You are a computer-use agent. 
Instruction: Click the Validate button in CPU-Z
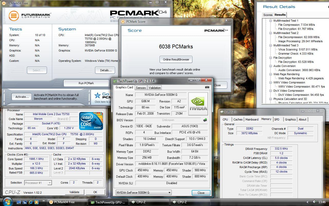[74, 192]
